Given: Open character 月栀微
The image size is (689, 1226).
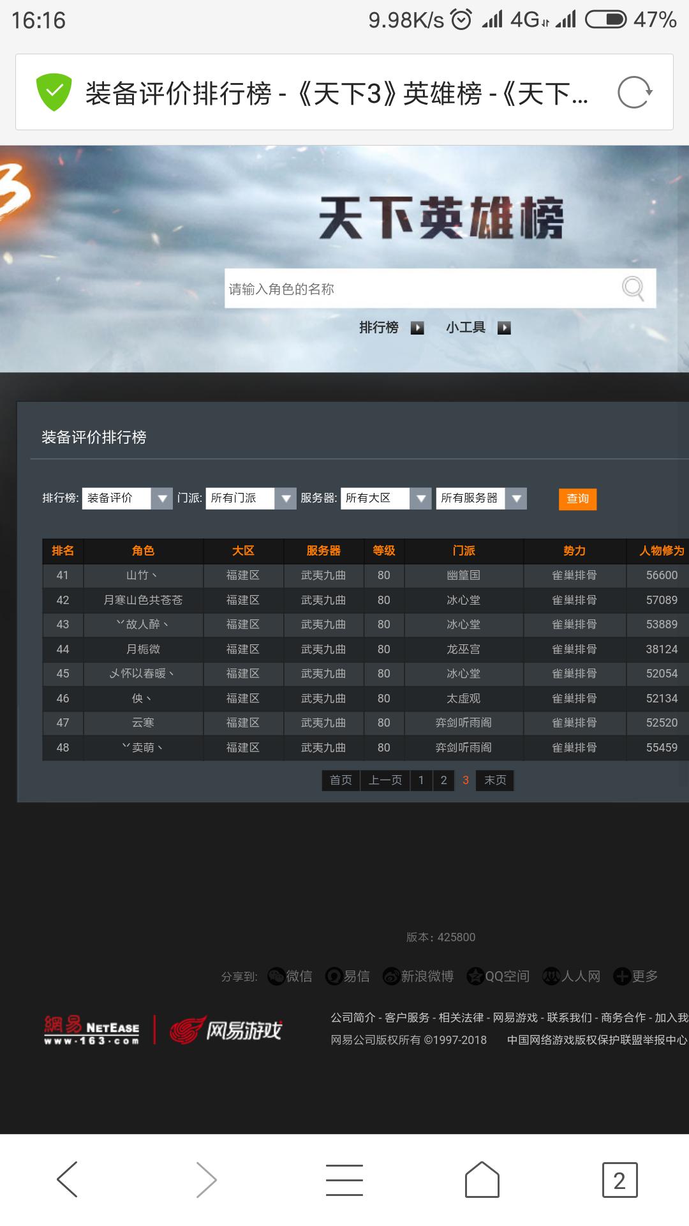Looking at the screenshot, I should (143, 649).
